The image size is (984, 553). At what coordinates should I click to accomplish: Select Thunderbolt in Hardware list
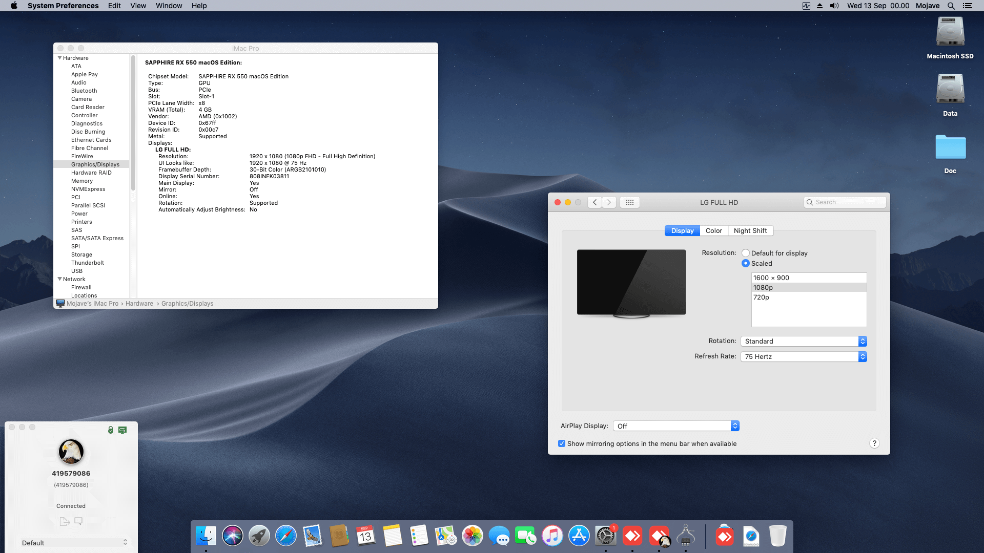click(x=88, y=263)
